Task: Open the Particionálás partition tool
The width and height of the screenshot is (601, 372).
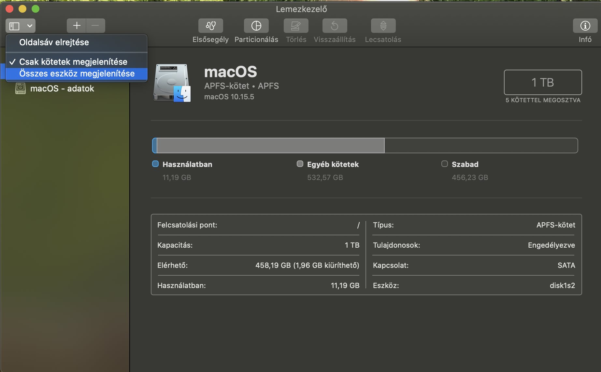Action: (x=256, y=26)
